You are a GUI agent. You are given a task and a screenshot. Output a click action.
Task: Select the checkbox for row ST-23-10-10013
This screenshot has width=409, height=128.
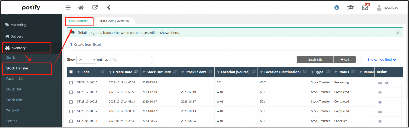coord(71,102)
